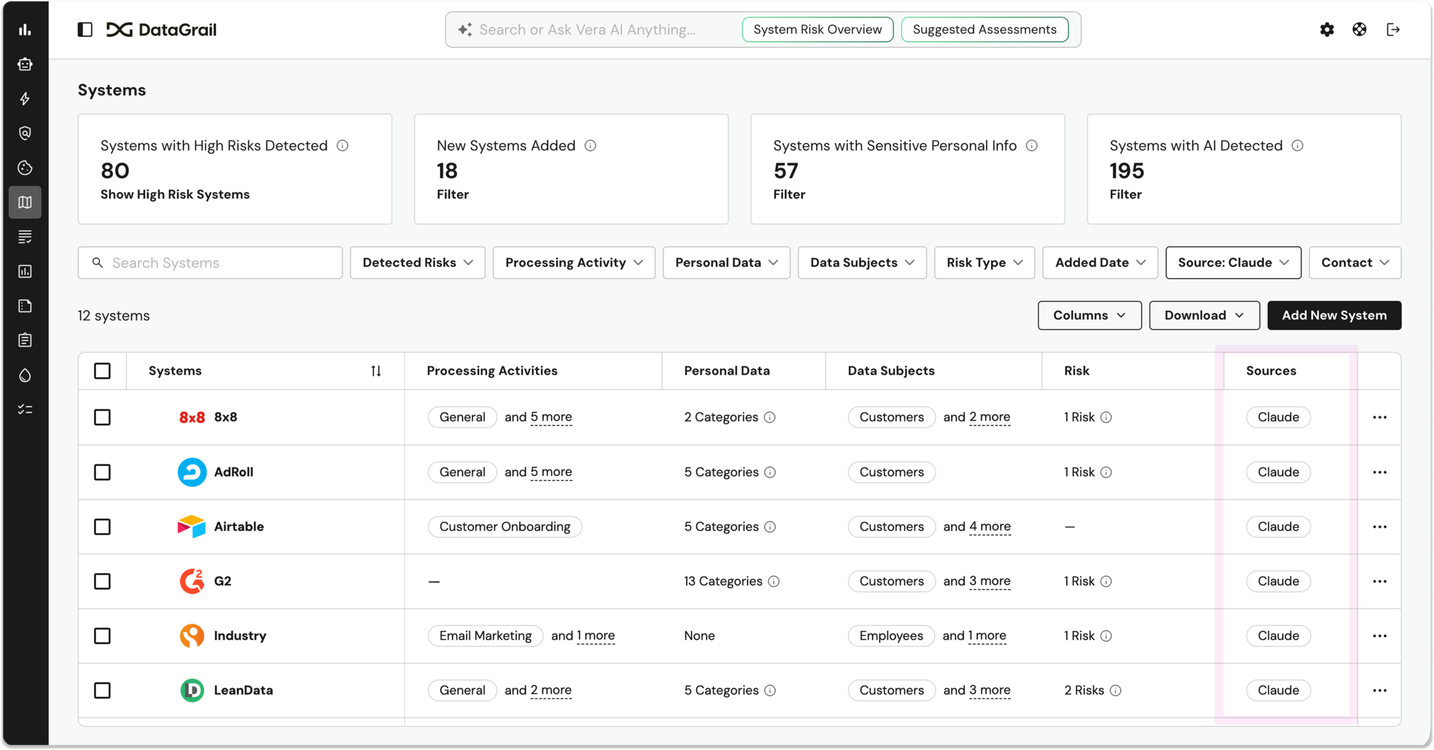This screenshot has height=750, width=1434.
Task: Open the robot assistant sidebar icon
Action: point(25,64)
